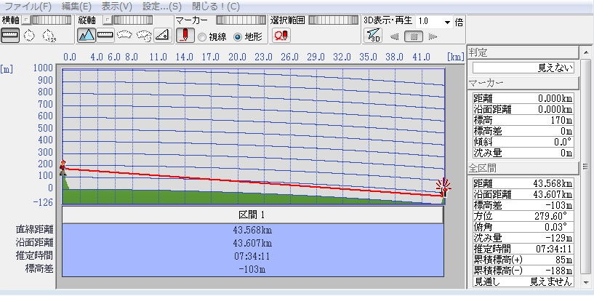Image resolution: width=594 pixels, height=296 pixels.
Task: Click the marker 傾斜 0.0° value
Action: tap(561, 142)
